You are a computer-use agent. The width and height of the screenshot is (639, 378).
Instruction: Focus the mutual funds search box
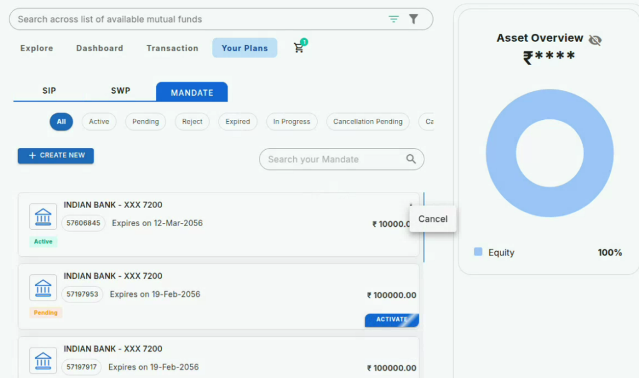(200, 19)
